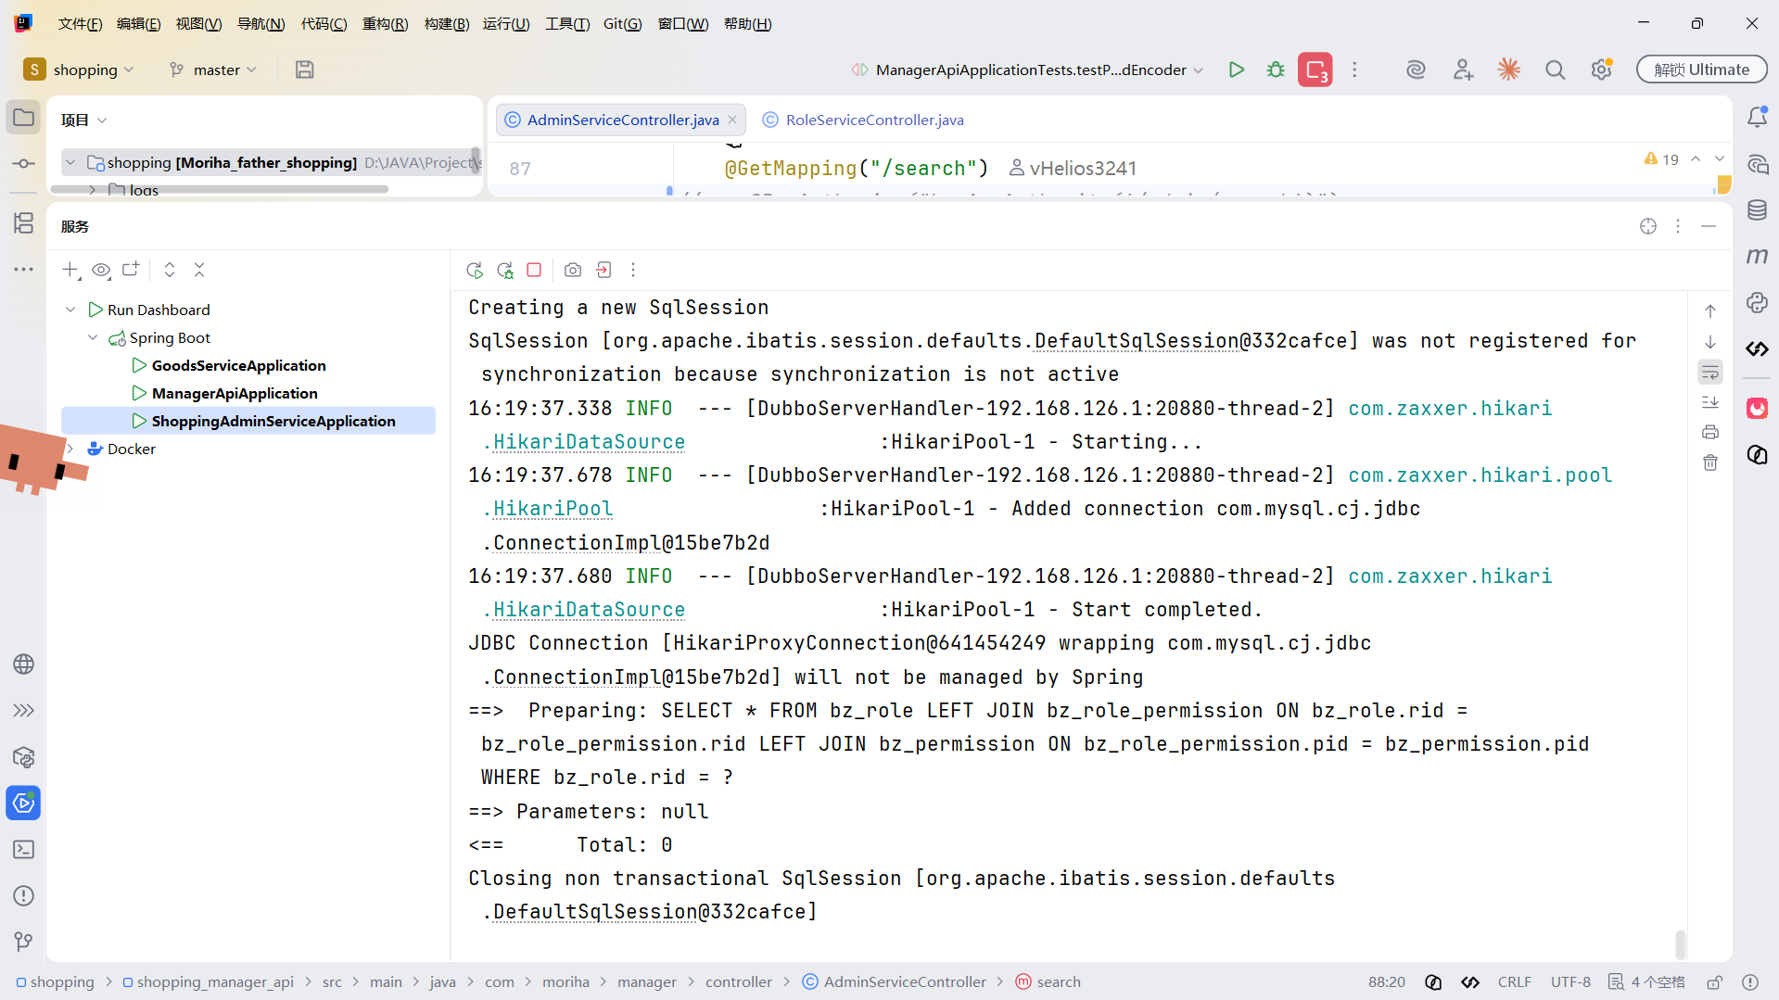This screenshot has height=1000, width=1779.
Task: Click the console vertical scrollbar thumb
Action: (x=1680, y=944)
